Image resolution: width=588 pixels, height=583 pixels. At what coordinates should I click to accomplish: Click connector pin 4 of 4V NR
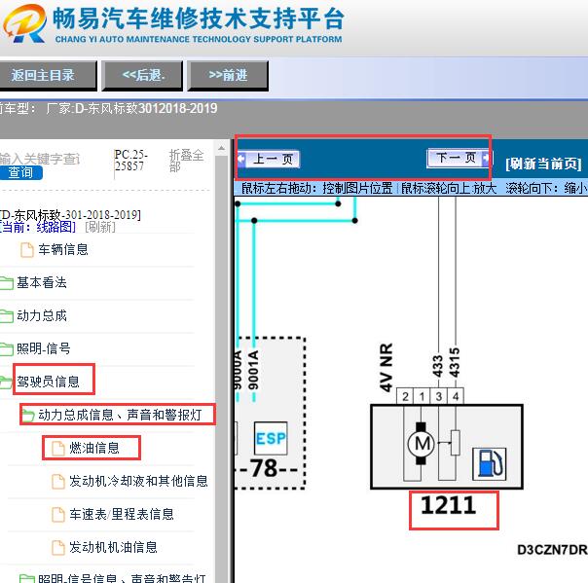(456, 396)
